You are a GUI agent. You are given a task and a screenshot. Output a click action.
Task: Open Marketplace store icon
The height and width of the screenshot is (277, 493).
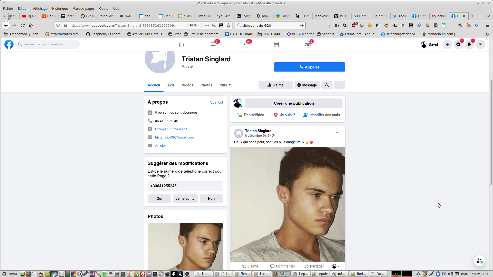click(x=276, y=44)
